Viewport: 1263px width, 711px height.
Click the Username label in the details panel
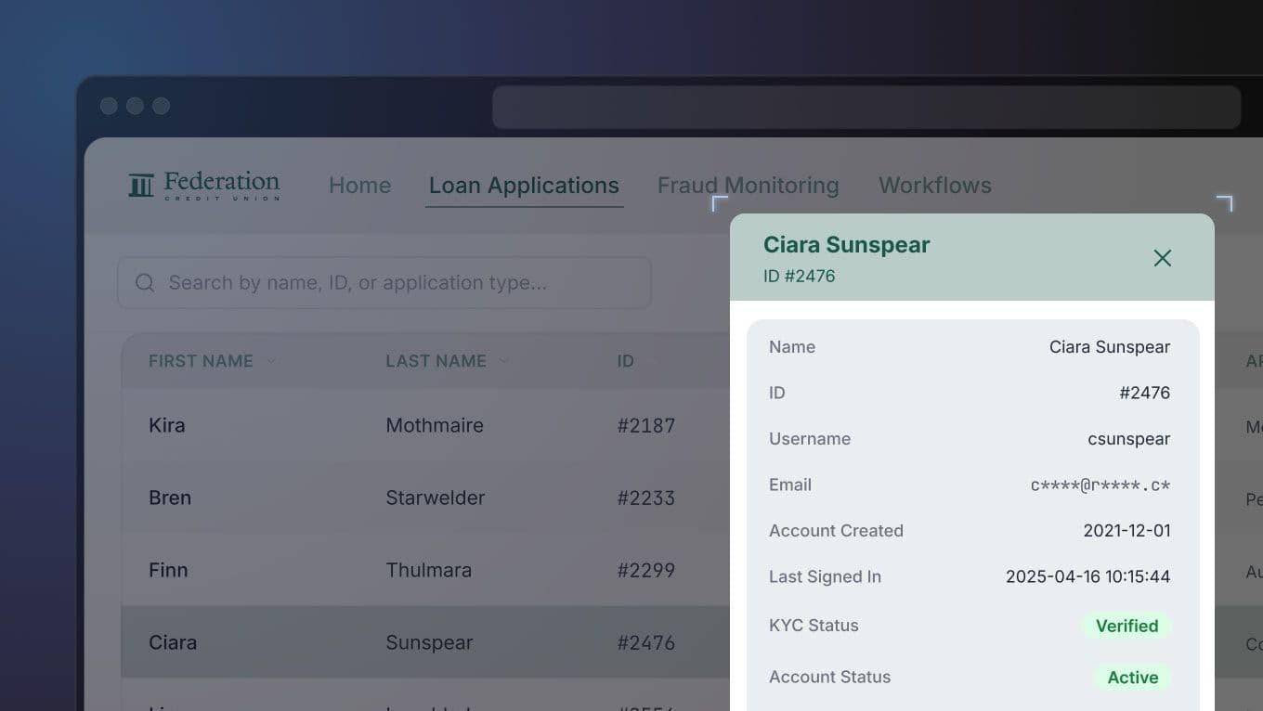click(810, 439)
